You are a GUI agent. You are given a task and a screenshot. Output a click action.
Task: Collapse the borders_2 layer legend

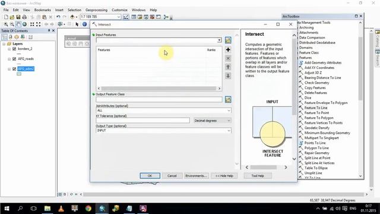coord(9,49)
